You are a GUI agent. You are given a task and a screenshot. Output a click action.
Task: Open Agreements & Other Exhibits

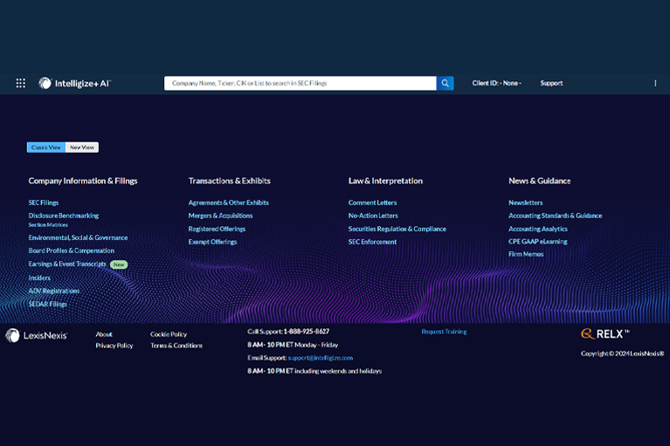(x=229, y=202)
